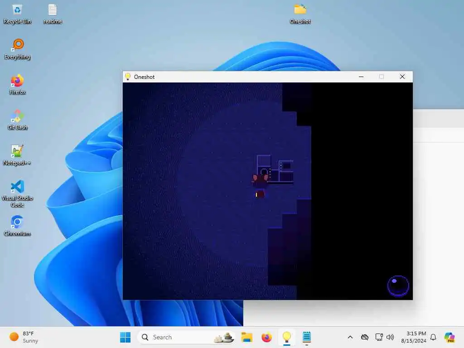Open the readme file on desktop
The image size is (464, 348).
tap(53, 14)
